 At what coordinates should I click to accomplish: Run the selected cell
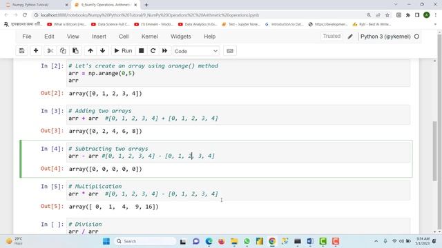click(123, 51)
